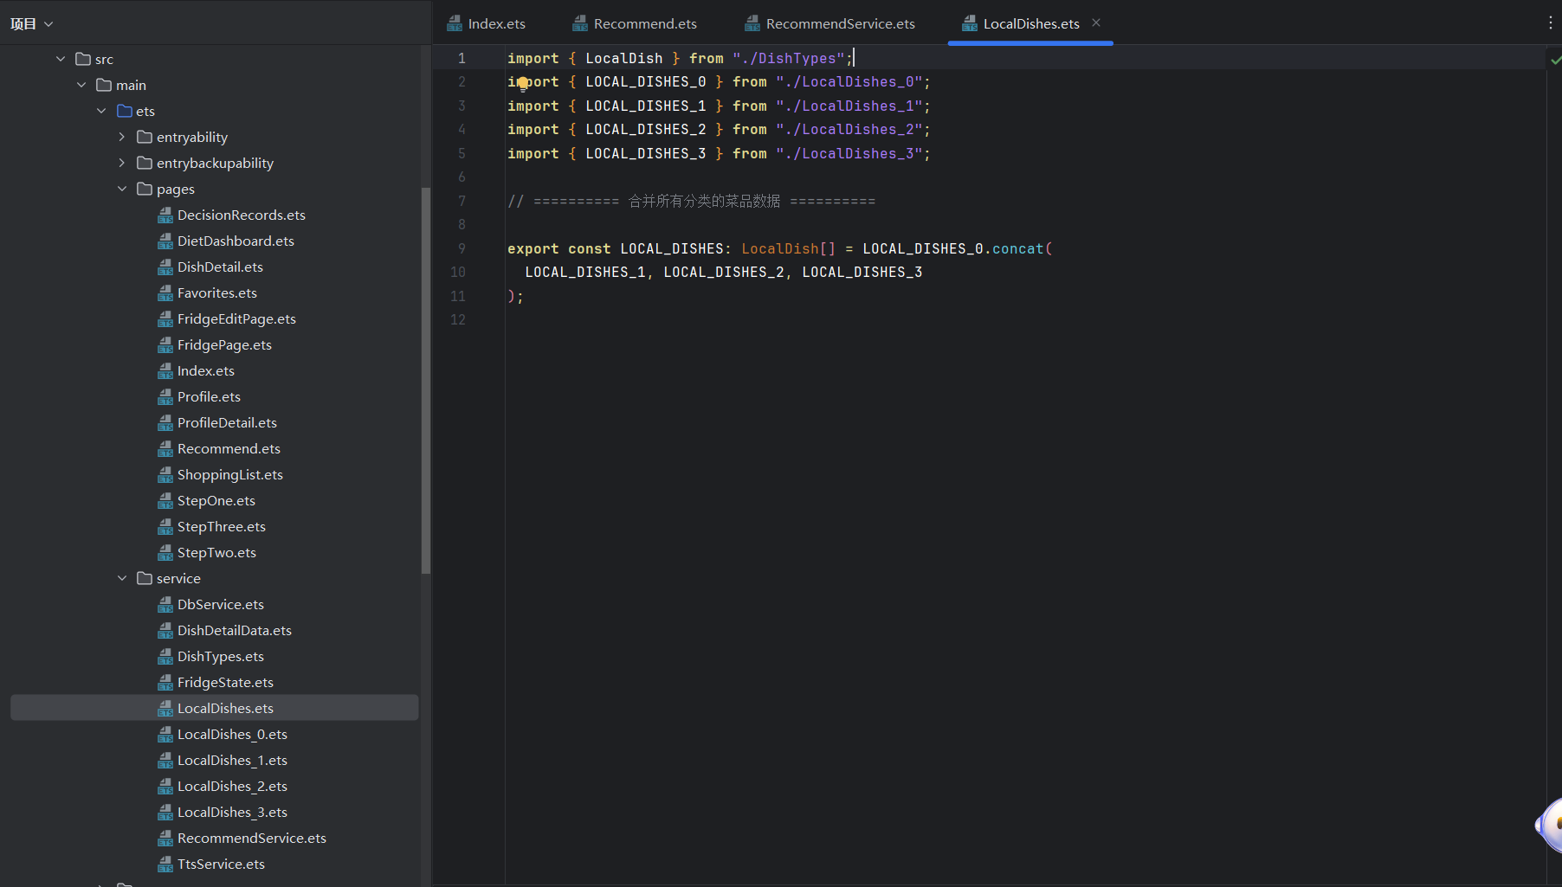Expand the entrybackupability folder
The image size is (1562, 887).
[x=122, y=163]
